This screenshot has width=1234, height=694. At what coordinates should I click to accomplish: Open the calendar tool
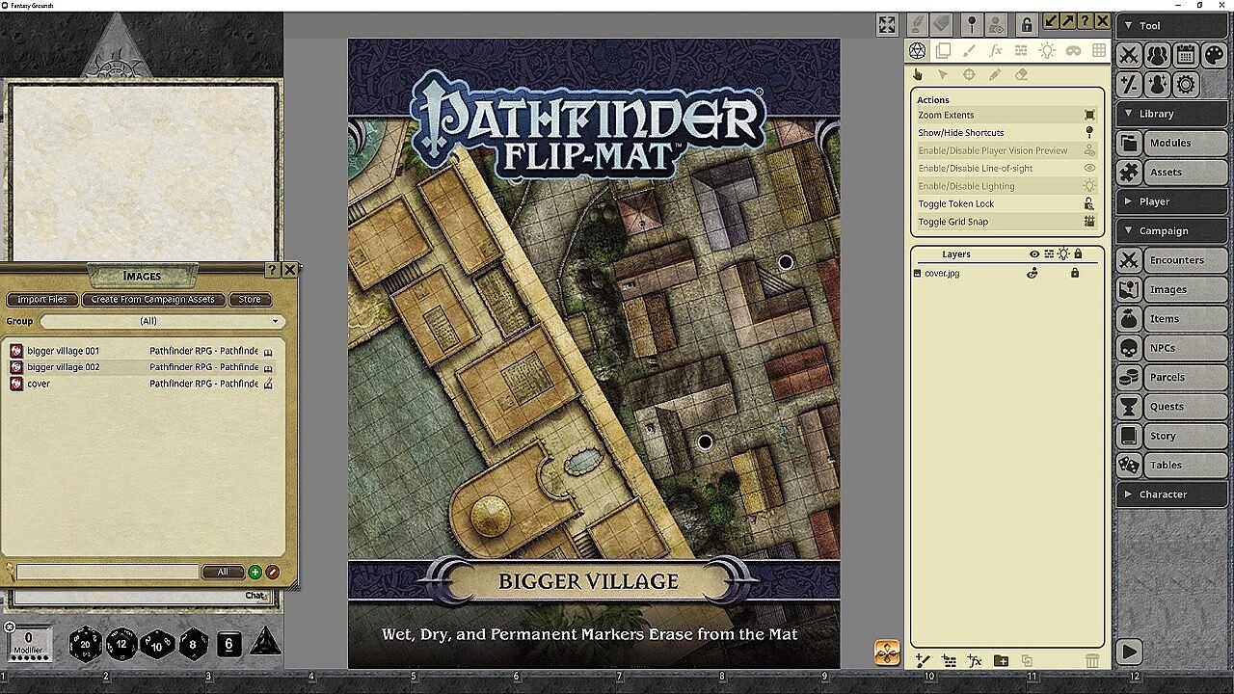(x=1186, y=55)
